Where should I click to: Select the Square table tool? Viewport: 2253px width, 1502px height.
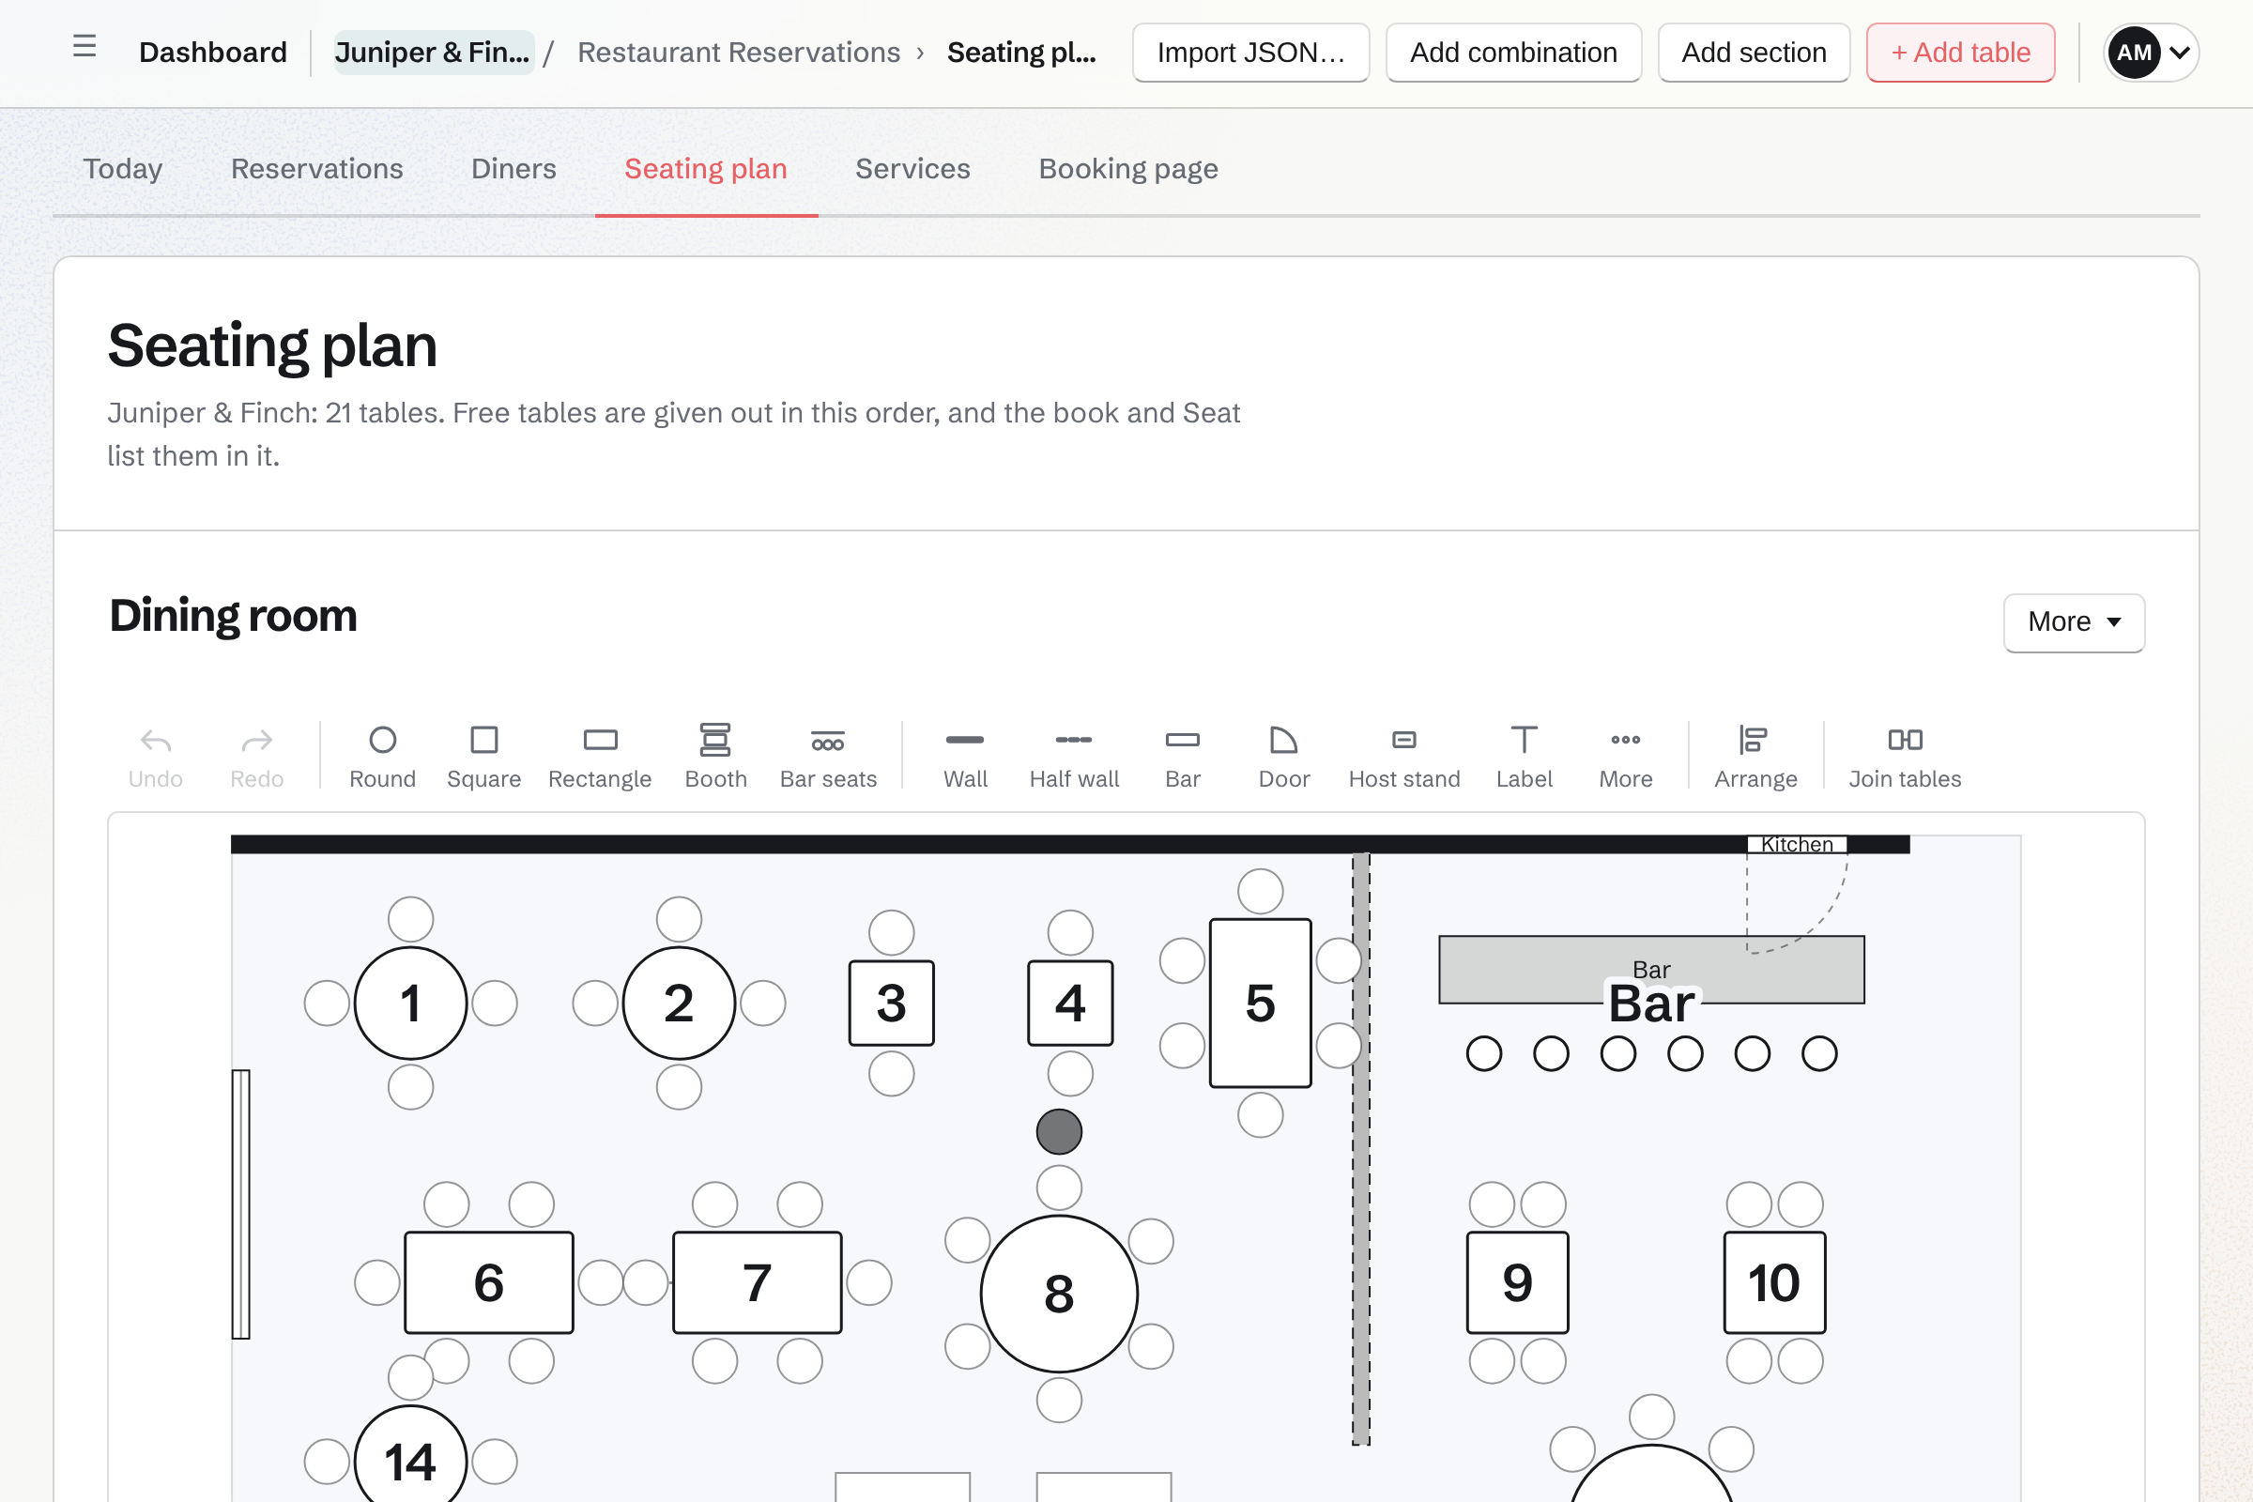[x=483, y=757]
